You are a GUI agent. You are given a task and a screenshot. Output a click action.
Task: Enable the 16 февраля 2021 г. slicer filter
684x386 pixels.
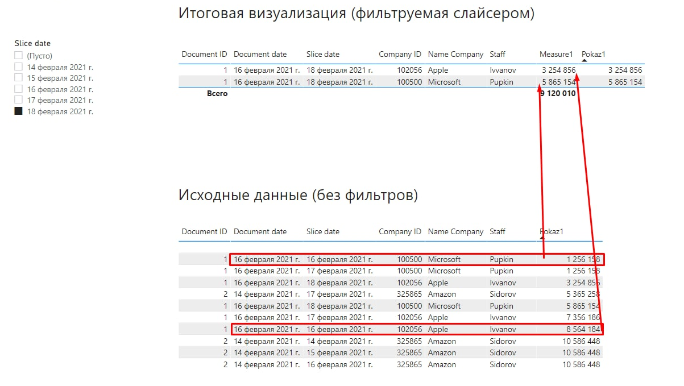(x=18, y=89)
